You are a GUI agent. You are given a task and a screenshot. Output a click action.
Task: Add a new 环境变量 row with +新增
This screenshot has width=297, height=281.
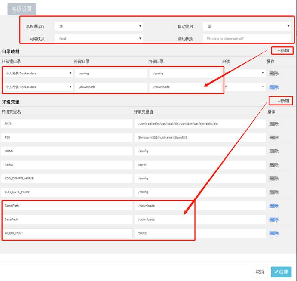(281, 101)
